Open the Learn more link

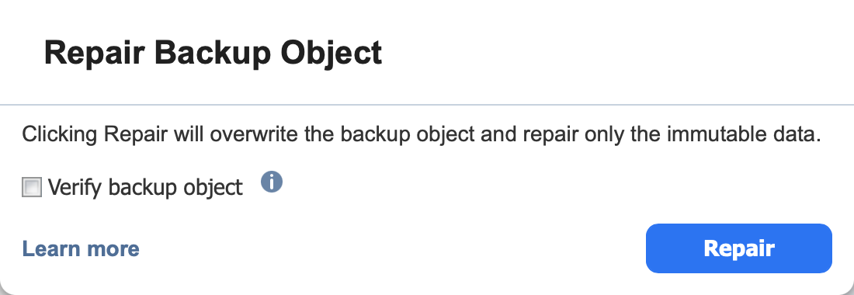pyautogui.click(x=81, y=248)
